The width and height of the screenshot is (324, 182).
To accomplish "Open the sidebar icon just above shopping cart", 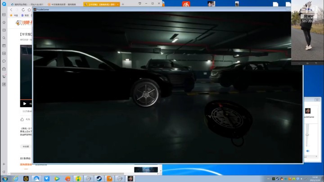I will pyautogui.click(x=4, y=69).
